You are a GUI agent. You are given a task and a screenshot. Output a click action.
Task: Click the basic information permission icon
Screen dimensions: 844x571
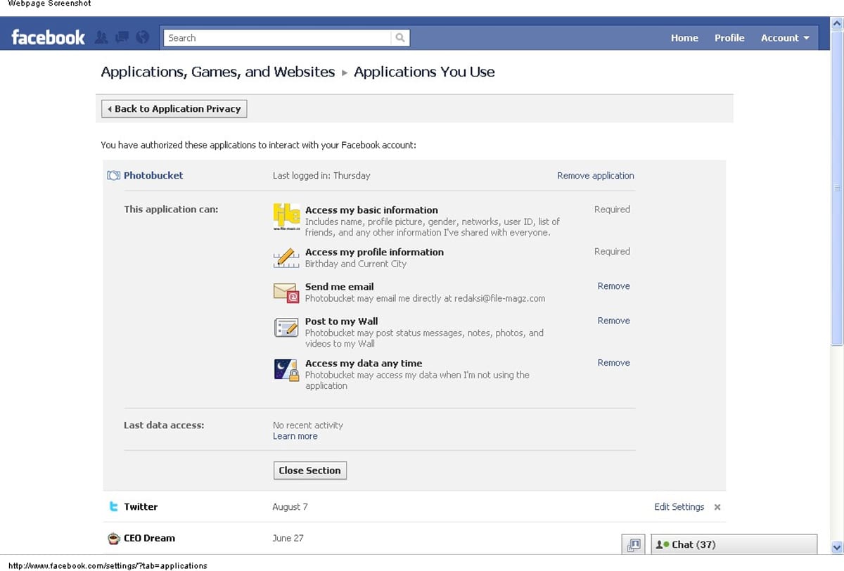tap(286, 217)
